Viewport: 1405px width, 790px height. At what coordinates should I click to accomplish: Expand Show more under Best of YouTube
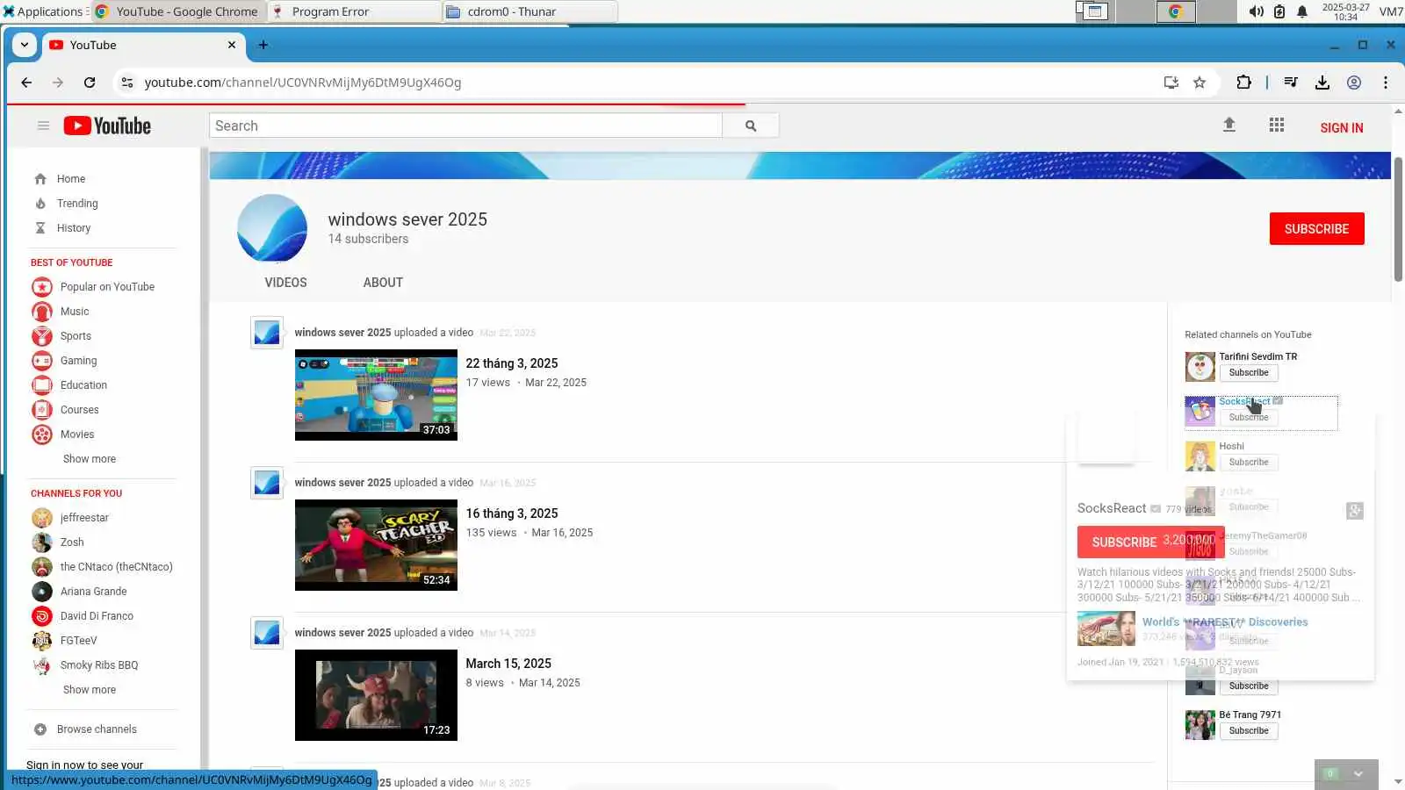click(90, 459)
